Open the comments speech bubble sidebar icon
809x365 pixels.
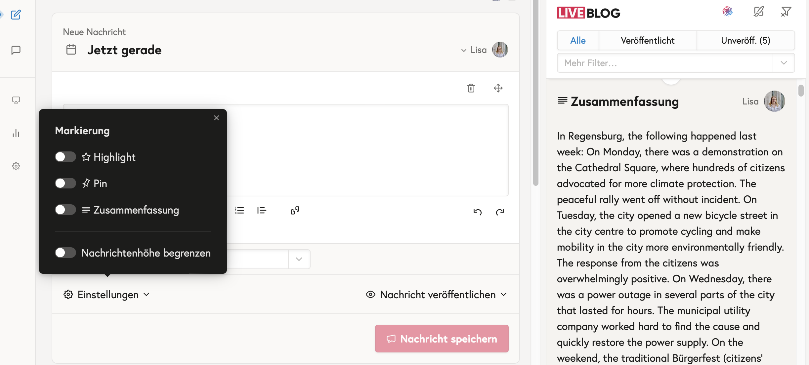[16, 50]
